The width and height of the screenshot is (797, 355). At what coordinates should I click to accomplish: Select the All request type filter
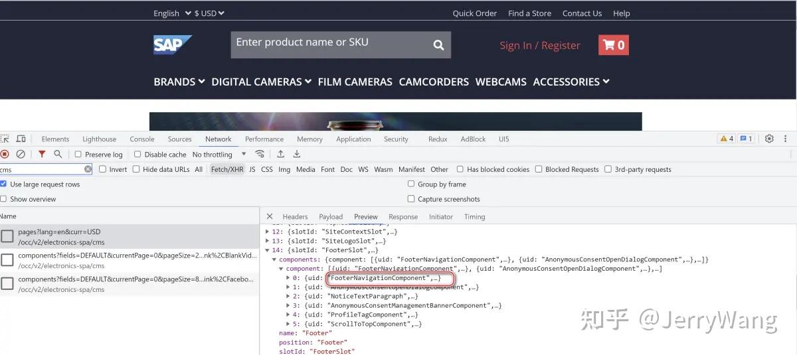[199, 169]
